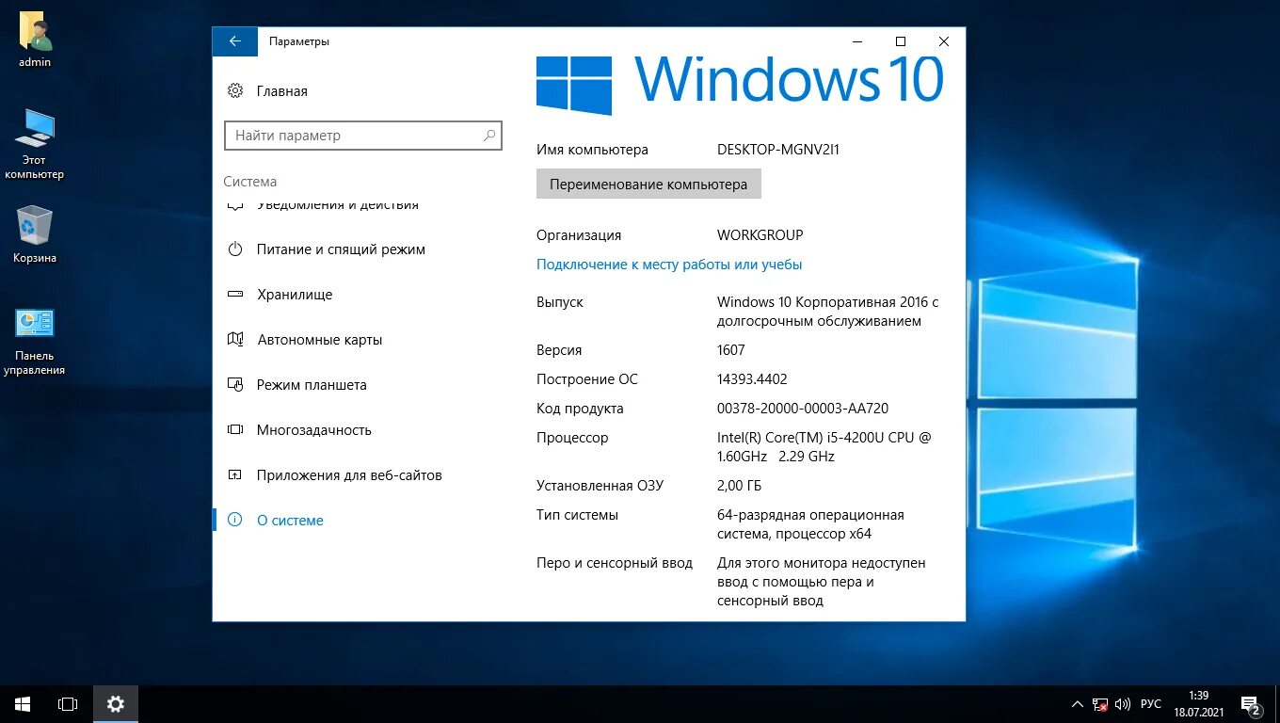The height and width of the screenshot is (723, 1280).
Task: Click the Intel Core i5-4200U processor text
Action: tap(824, 447)
